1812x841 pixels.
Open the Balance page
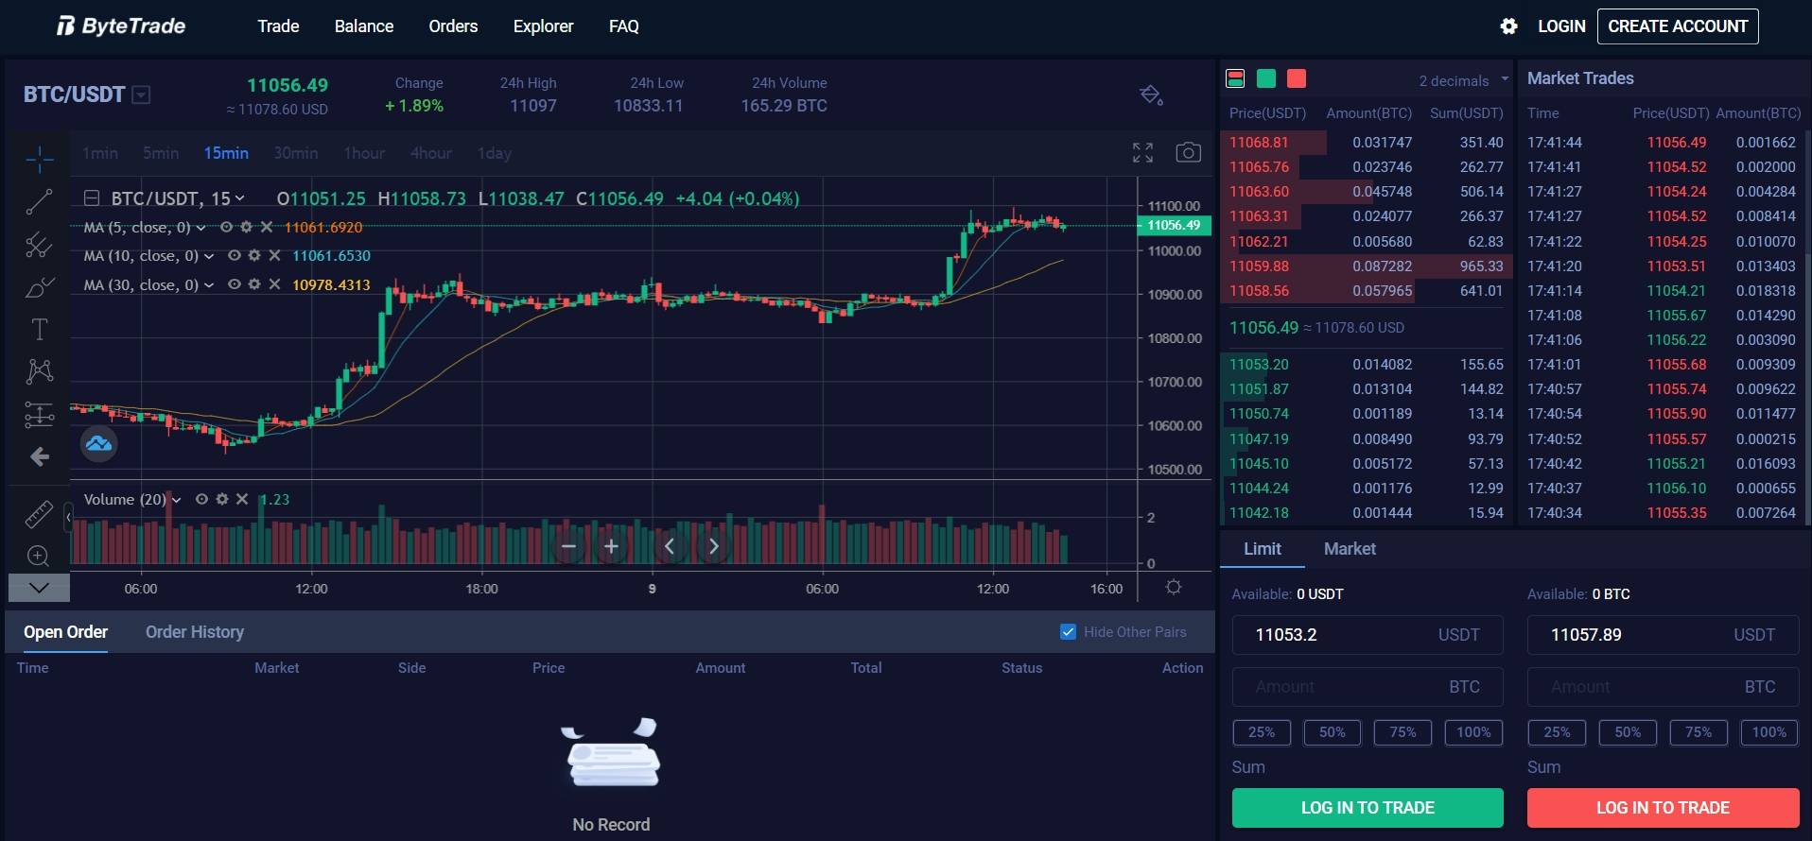pyautogui.click(x=363, y=26)
